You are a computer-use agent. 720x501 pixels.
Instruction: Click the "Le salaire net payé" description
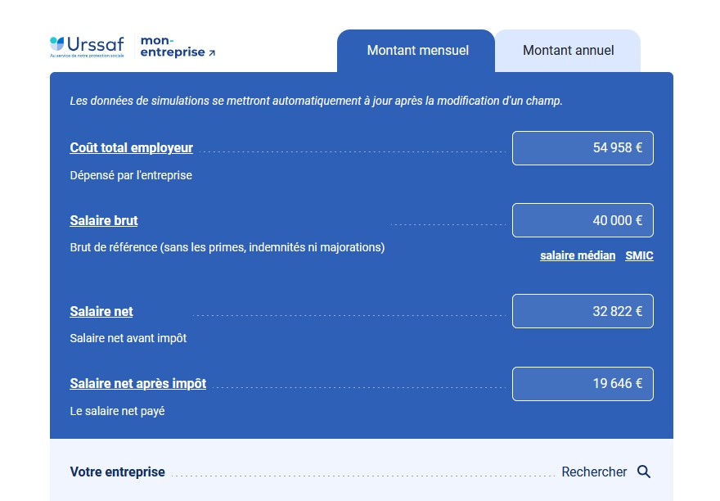pos(117,411)
